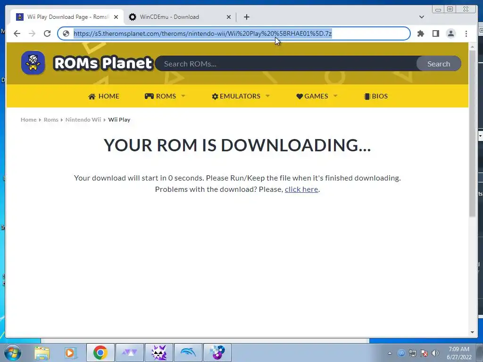
Task: Focus the Search ROMs input field
Action: pyautogui.click(x=285, y=64)
